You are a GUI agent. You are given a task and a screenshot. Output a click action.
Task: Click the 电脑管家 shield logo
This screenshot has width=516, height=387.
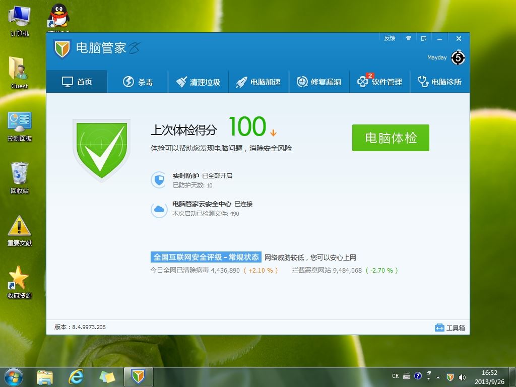62,49
